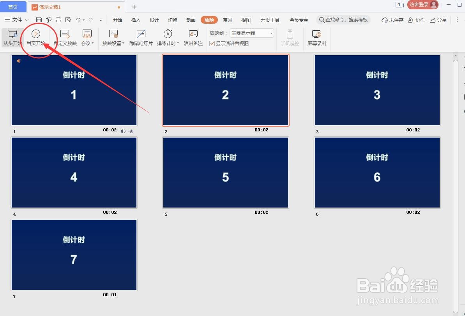Expand the 放映设置 dropdown arrow
This screenshot has height=316, width=465.
point(124,43)
